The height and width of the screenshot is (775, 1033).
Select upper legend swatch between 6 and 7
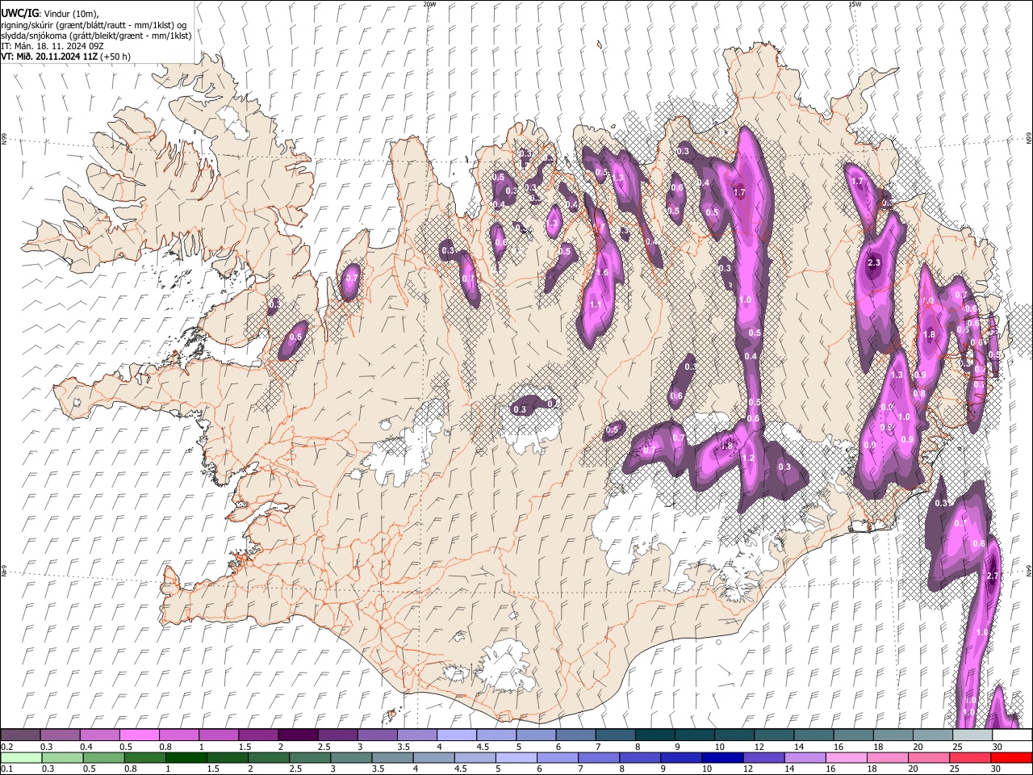coord(574,735)
